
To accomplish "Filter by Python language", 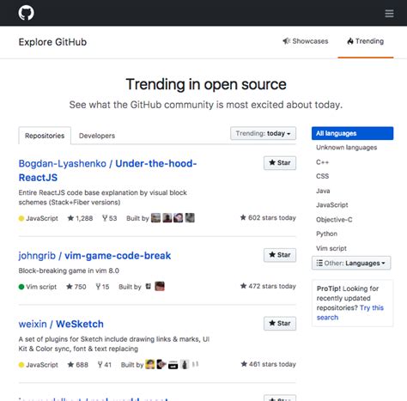I will [326, 234].
